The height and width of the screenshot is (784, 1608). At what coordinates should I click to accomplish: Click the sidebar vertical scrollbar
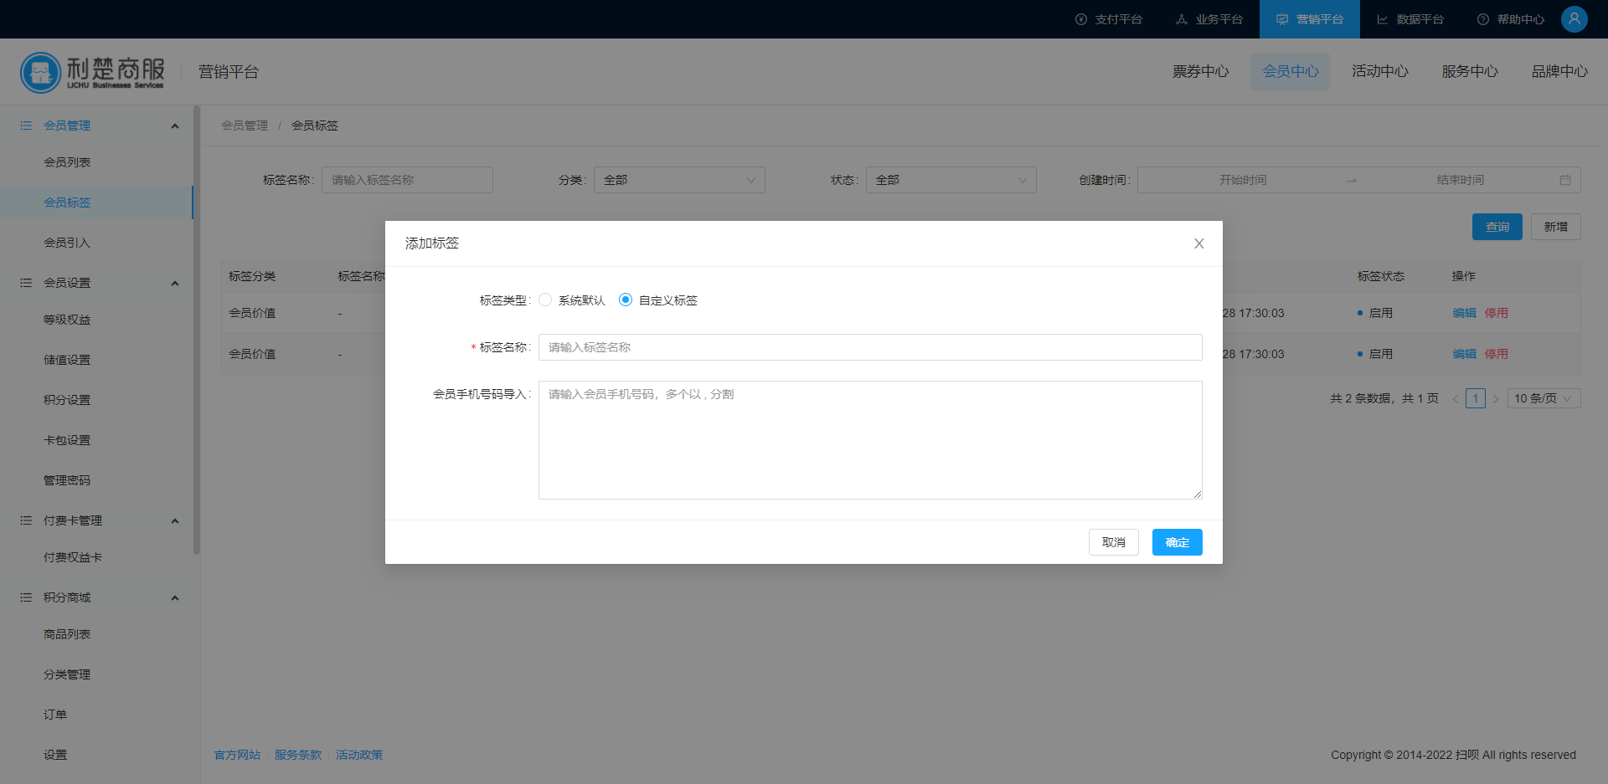(x=197, y=330)
